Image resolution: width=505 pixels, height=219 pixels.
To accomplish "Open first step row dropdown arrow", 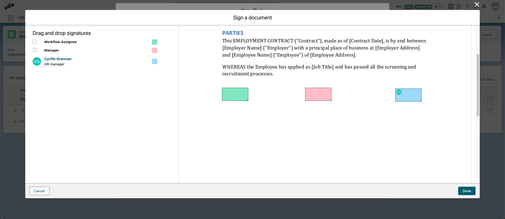I will (x=490, y=99).
